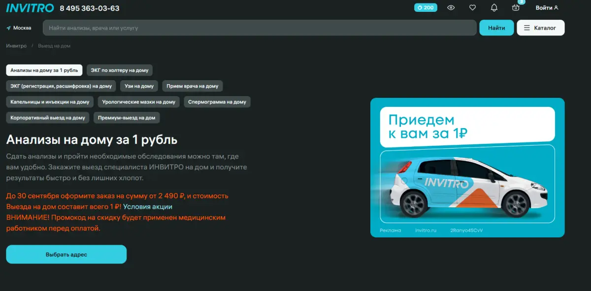Toggle the accessibility eye icon
The image size is (591, 291).
coord(451,8)
